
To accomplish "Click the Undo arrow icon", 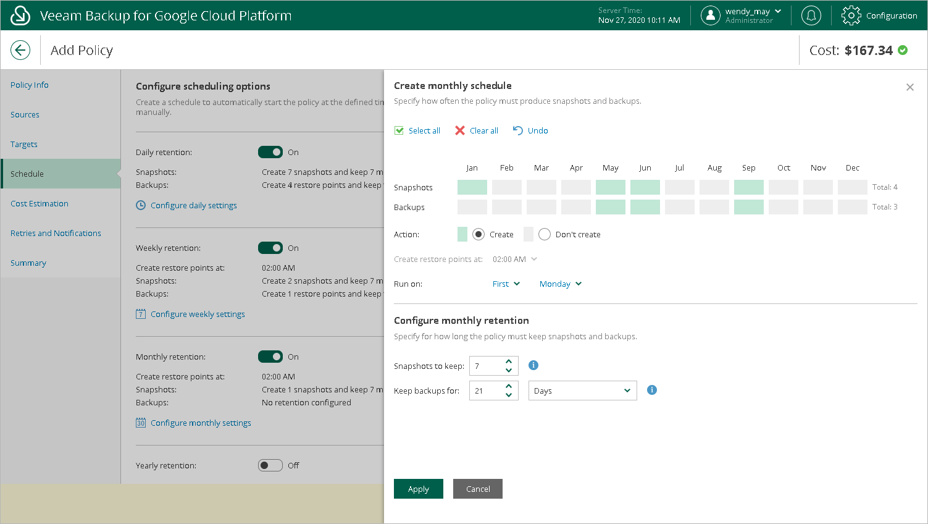I will pos(518,130).
